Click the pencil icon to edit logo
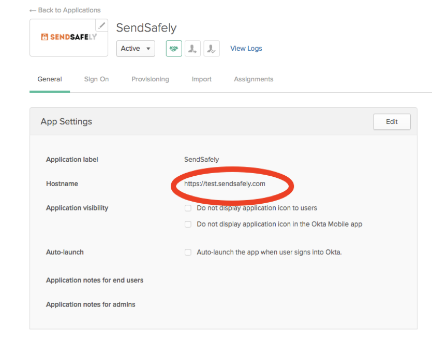 tap(102, 25)
